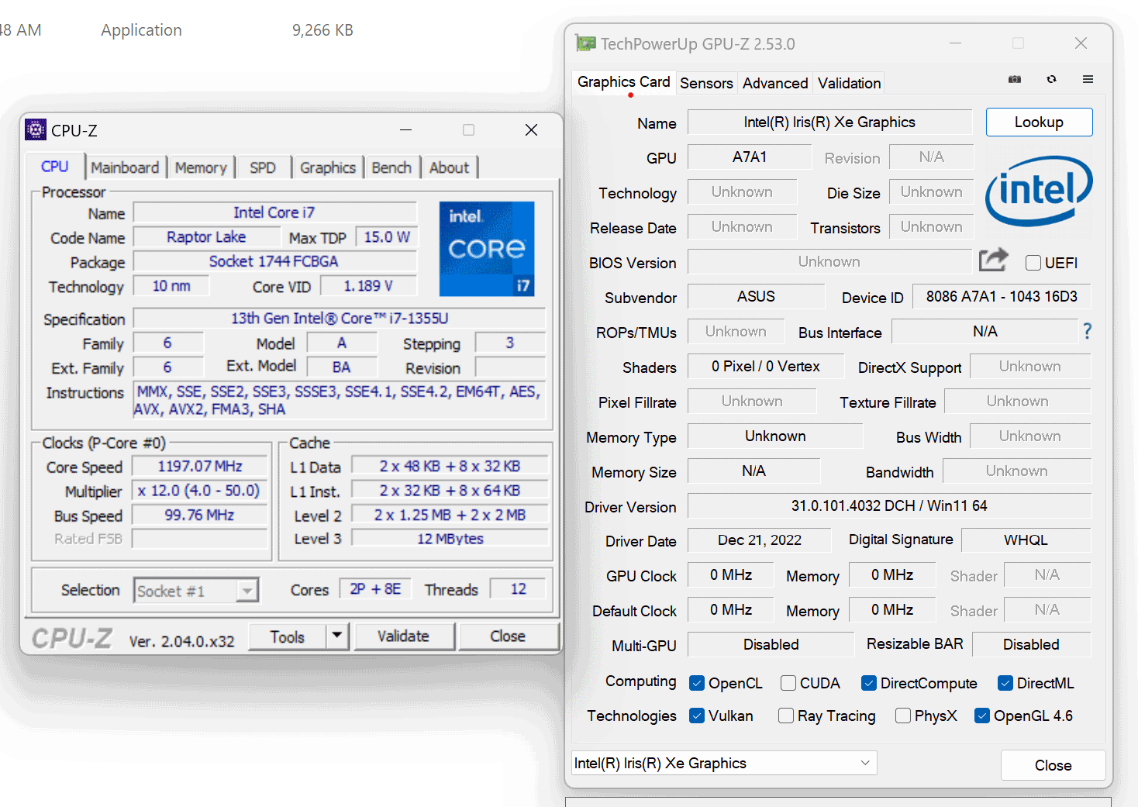Click the Core Speed value 1197.07 MHz
This screenshot has height=807, width=1138.
200,466
